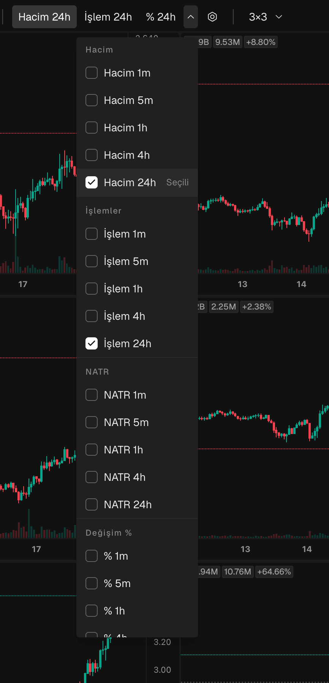The image size is (329, 683).
Task: Click the 3.20 price axis label
Action: pyautogui.click(x=162, y=642)
